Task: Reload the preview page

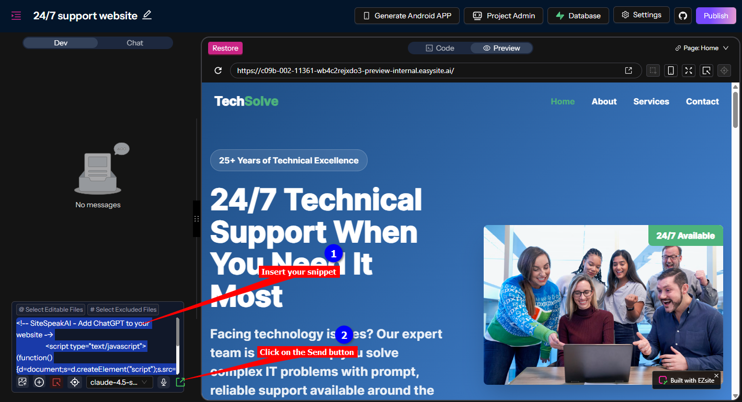Action: (219, 70)
